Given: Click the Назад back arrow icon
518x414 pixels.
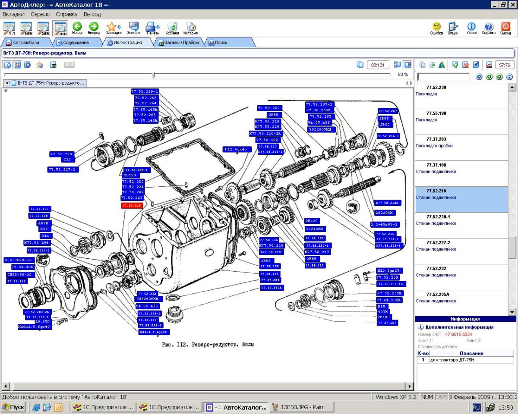Looking at the screenshot, I should tap(77, 27).
